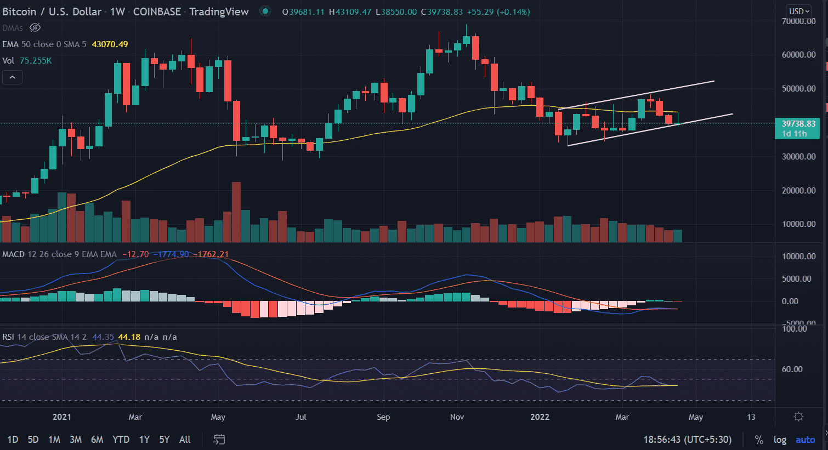Click the current price label 39738.83
Viewport: 828px width, 450px height.
click(x=798, y=123)
